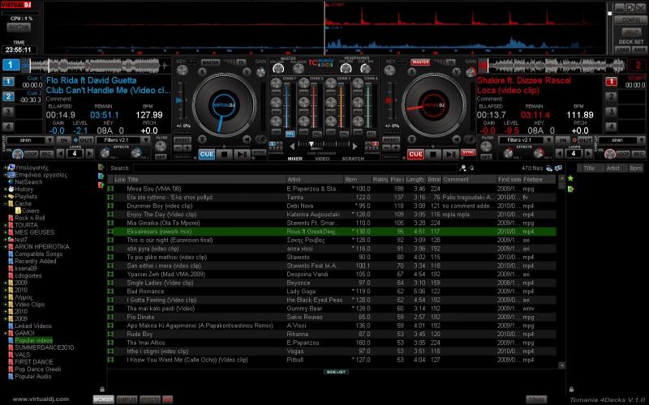Select deck 1 blue number button
Image resolution: width=649 pixels, height=405 pixels.
[11, 65]
